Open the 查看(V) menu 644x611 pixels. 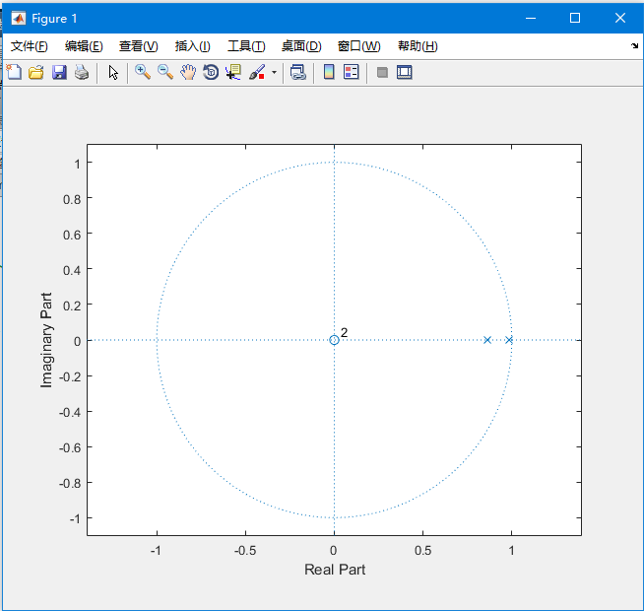coord(139,46)
